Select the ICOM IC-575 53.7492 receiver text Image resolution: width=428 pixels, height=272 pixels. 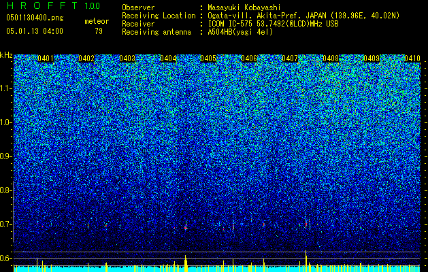(x=273, y=24)
